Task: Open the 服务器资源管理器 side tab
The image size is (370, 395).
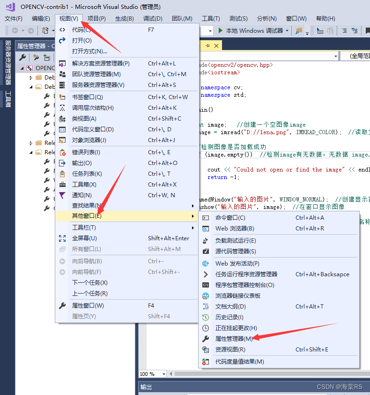Action: 8,63
